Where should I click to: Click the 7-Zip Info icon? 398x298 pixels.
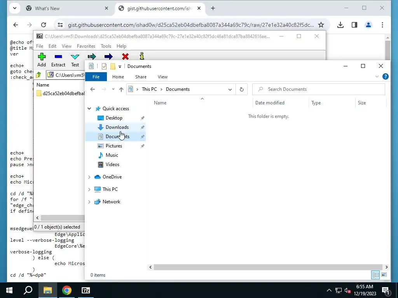point(142,56)
